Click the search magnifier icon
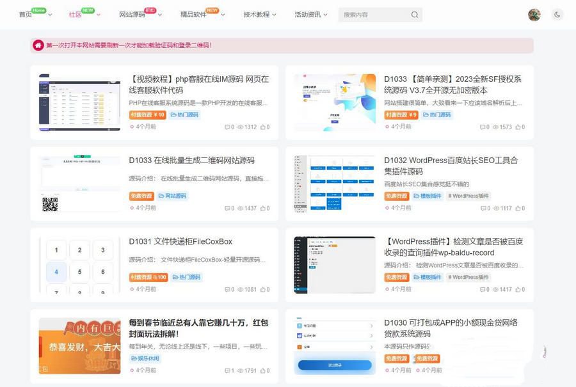576x387 pixels. tap(413, 14)
